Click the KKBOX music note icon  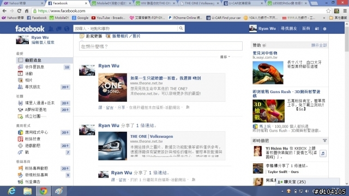323,154
